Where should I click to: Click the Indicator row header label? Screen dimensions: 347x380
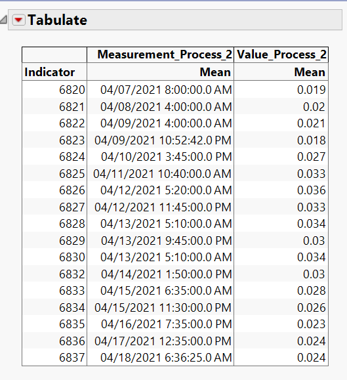pos(50,72)
